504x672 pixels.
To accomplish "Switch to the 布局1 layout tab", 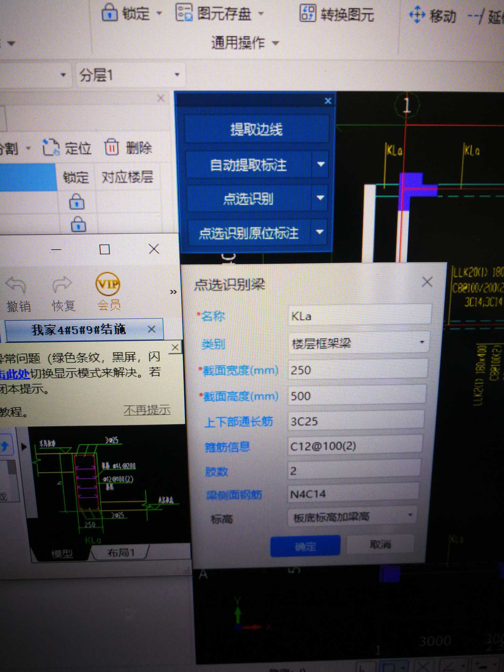I will (x=121, y=553).
